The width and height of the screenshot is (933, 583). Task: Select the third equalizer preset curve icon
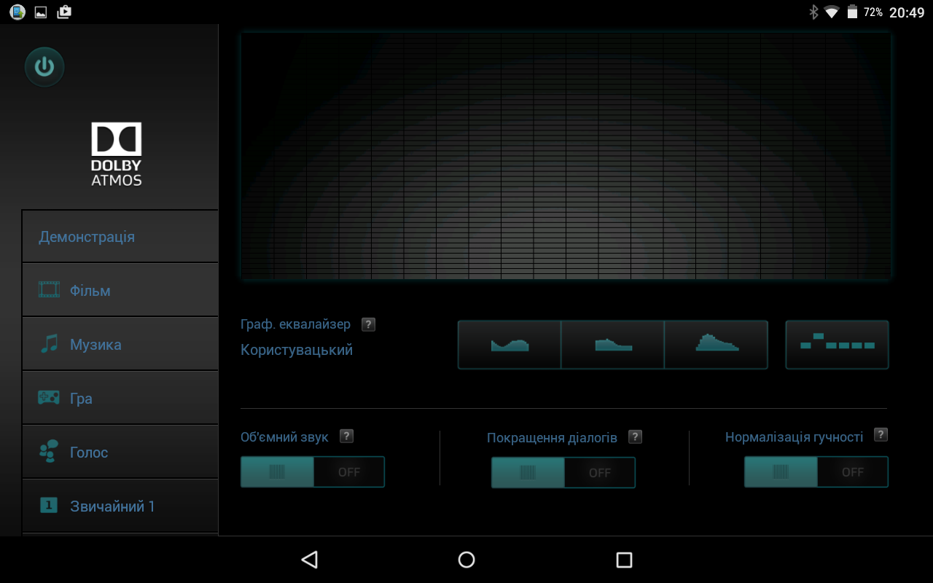(717, 345)
